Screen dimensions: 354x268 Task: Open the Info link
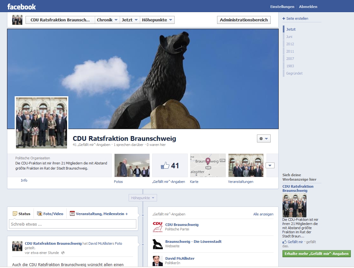click(24, 180)
